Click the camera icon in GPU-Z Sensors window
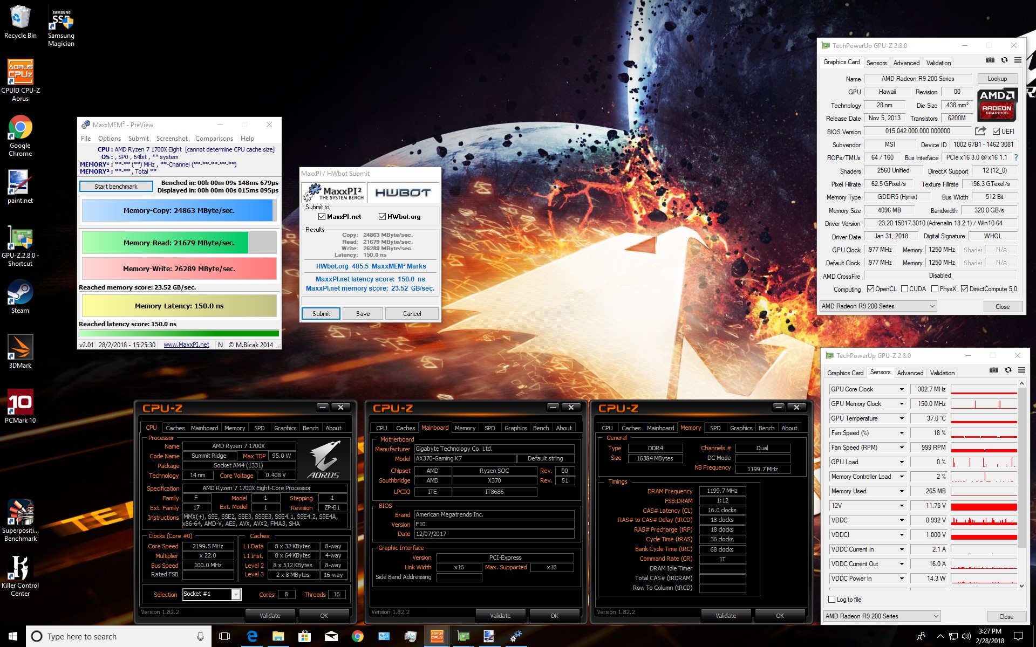This screenshot has width=1036, height=647. tap(994, 370)
